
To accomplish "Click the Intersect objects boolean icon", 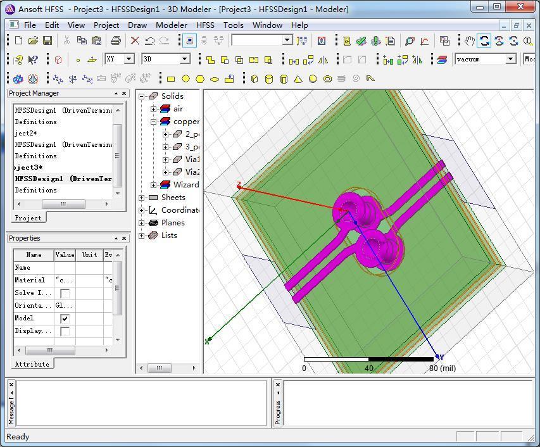I will [239, 60].
